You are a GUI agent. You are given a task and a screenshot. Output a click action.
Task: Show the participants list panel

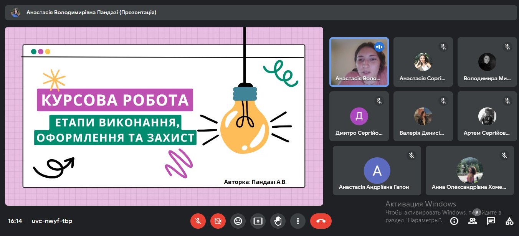(x=473, y=221)
